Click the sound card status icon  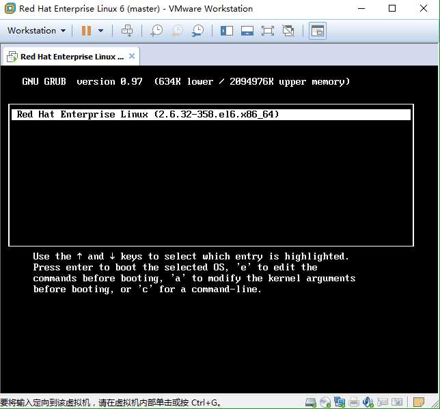coord(368,402)
